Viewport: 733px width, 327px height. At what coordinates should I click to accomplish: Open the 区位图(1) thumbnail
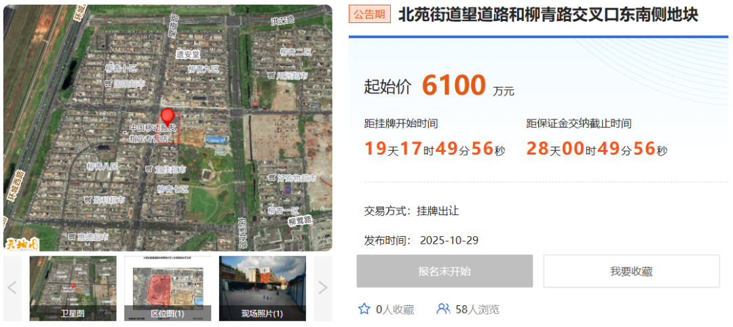168,288
